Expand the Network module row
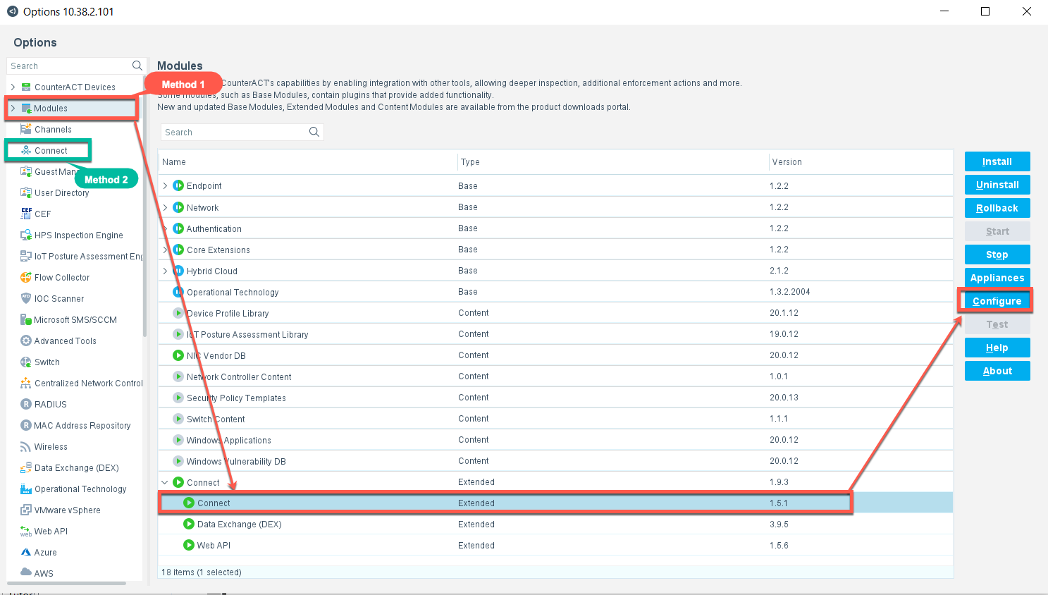The width and height of the screenshot is (1048, 595). pos(166,208)
